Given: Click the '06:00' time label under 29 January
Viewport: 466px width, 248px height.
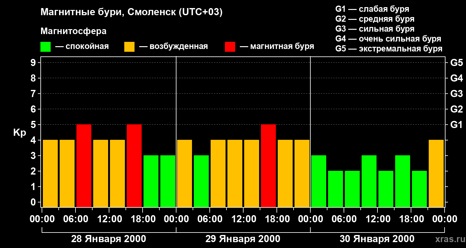Looking at the screenshot, I should pos(209,219).
